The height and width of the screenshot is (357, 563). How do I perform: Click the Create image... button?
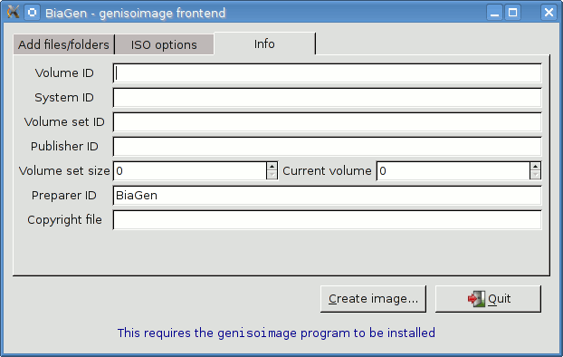[373, 299]
